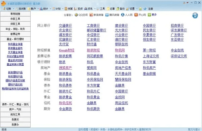
Task: Open the 用益信托 link
Action: tap(122, 103)
